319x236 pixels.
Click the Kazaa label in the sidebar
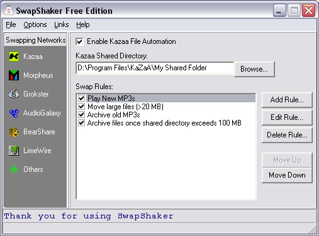pos(33,56)
